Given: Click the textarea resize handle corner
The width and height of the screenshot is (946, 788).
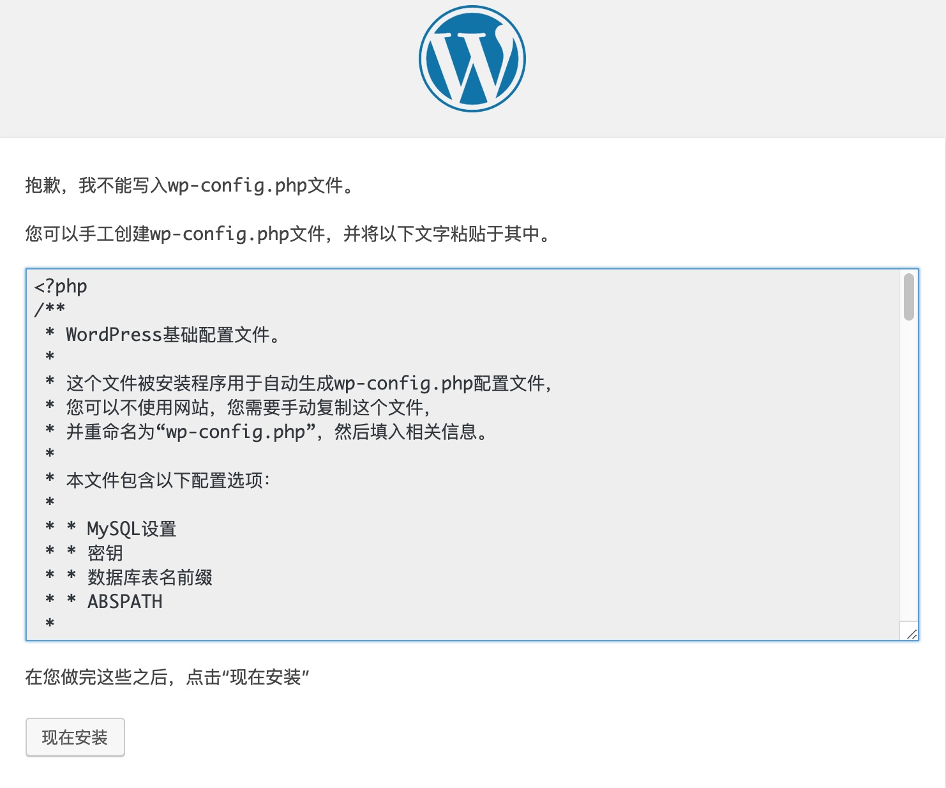Looking at the screenshot, I should tap(912, 633).
